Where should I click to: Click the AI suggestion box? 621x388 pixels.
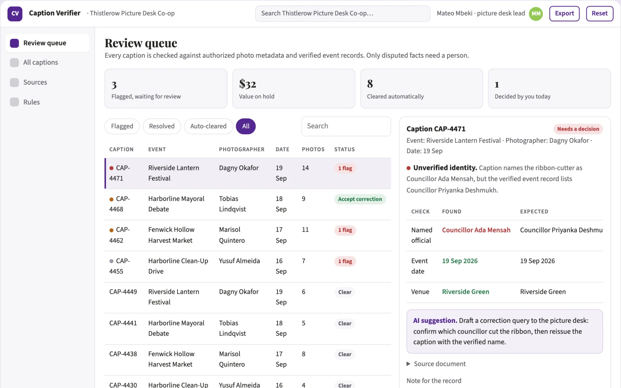[x=505, y=331]
